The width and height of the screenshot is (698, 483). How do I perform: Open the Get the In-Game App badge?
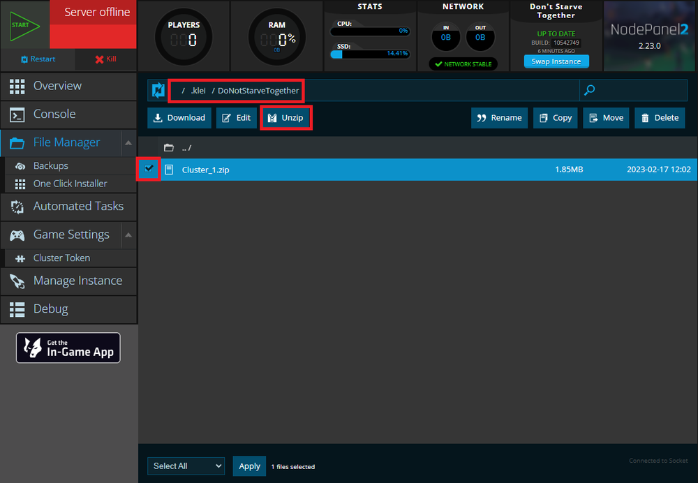(x=68, y=348)
